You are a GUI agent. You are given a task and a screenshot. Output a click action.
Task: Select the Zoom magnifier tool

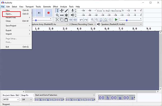click(x=57, y=15)
